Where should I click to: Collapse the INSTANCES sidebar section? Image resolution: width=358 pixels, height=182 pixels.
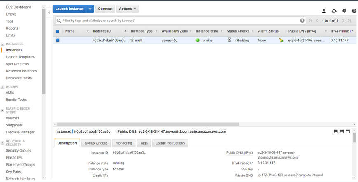[x=2, y=44]
